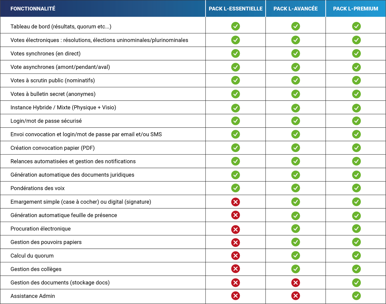Click the red cross for Génération automatique feuille de présence in L-Essentielle
The image size is (386, 304).
[x=235, y=215]
